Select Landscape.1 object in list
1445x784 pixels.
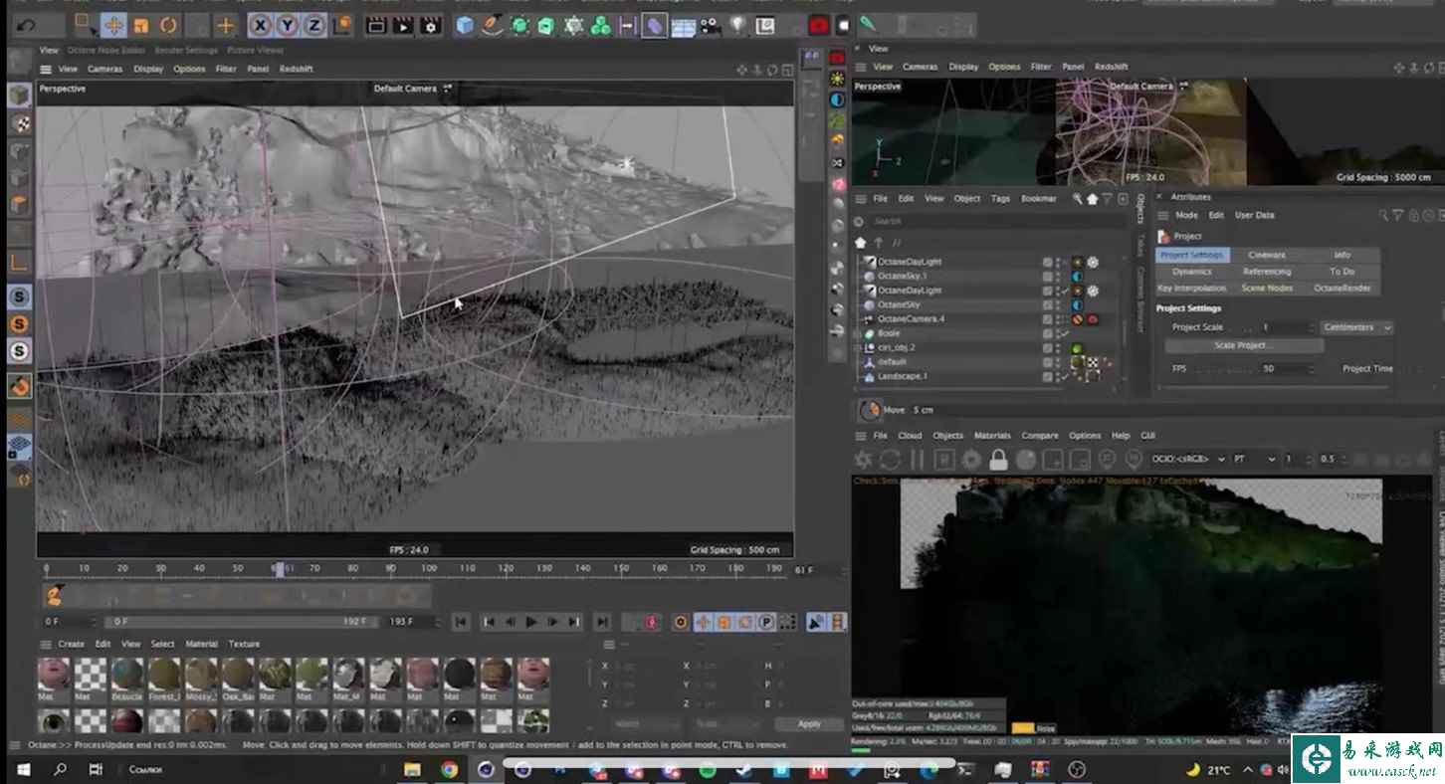902,377
